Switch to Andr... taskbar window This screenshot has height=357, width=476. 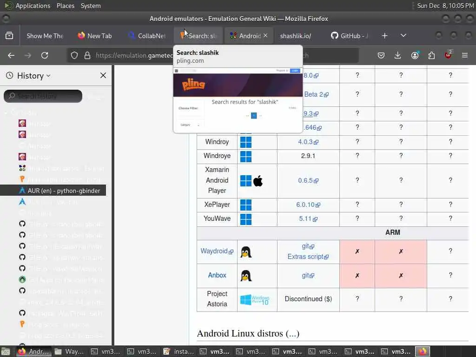[x=34, y=351]
